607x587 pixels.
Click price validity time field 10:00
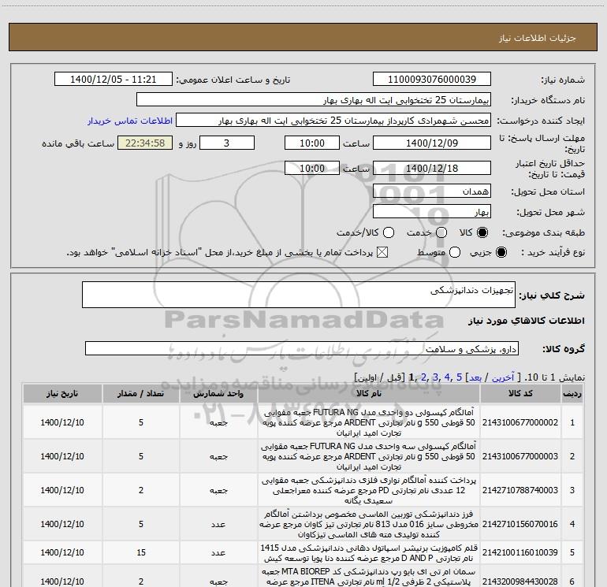[312, 169]
